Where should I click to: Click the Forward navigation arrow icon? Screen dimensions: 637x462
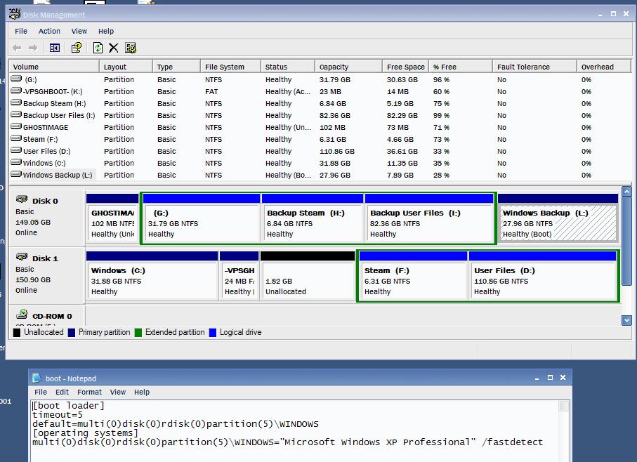pos(34,48)
